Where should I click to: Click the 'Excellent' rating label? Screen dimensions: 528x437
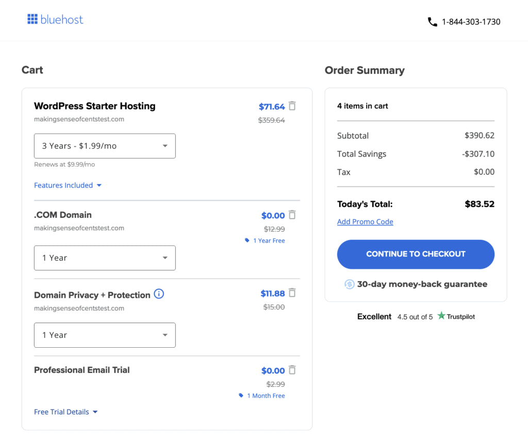[374, 316]
